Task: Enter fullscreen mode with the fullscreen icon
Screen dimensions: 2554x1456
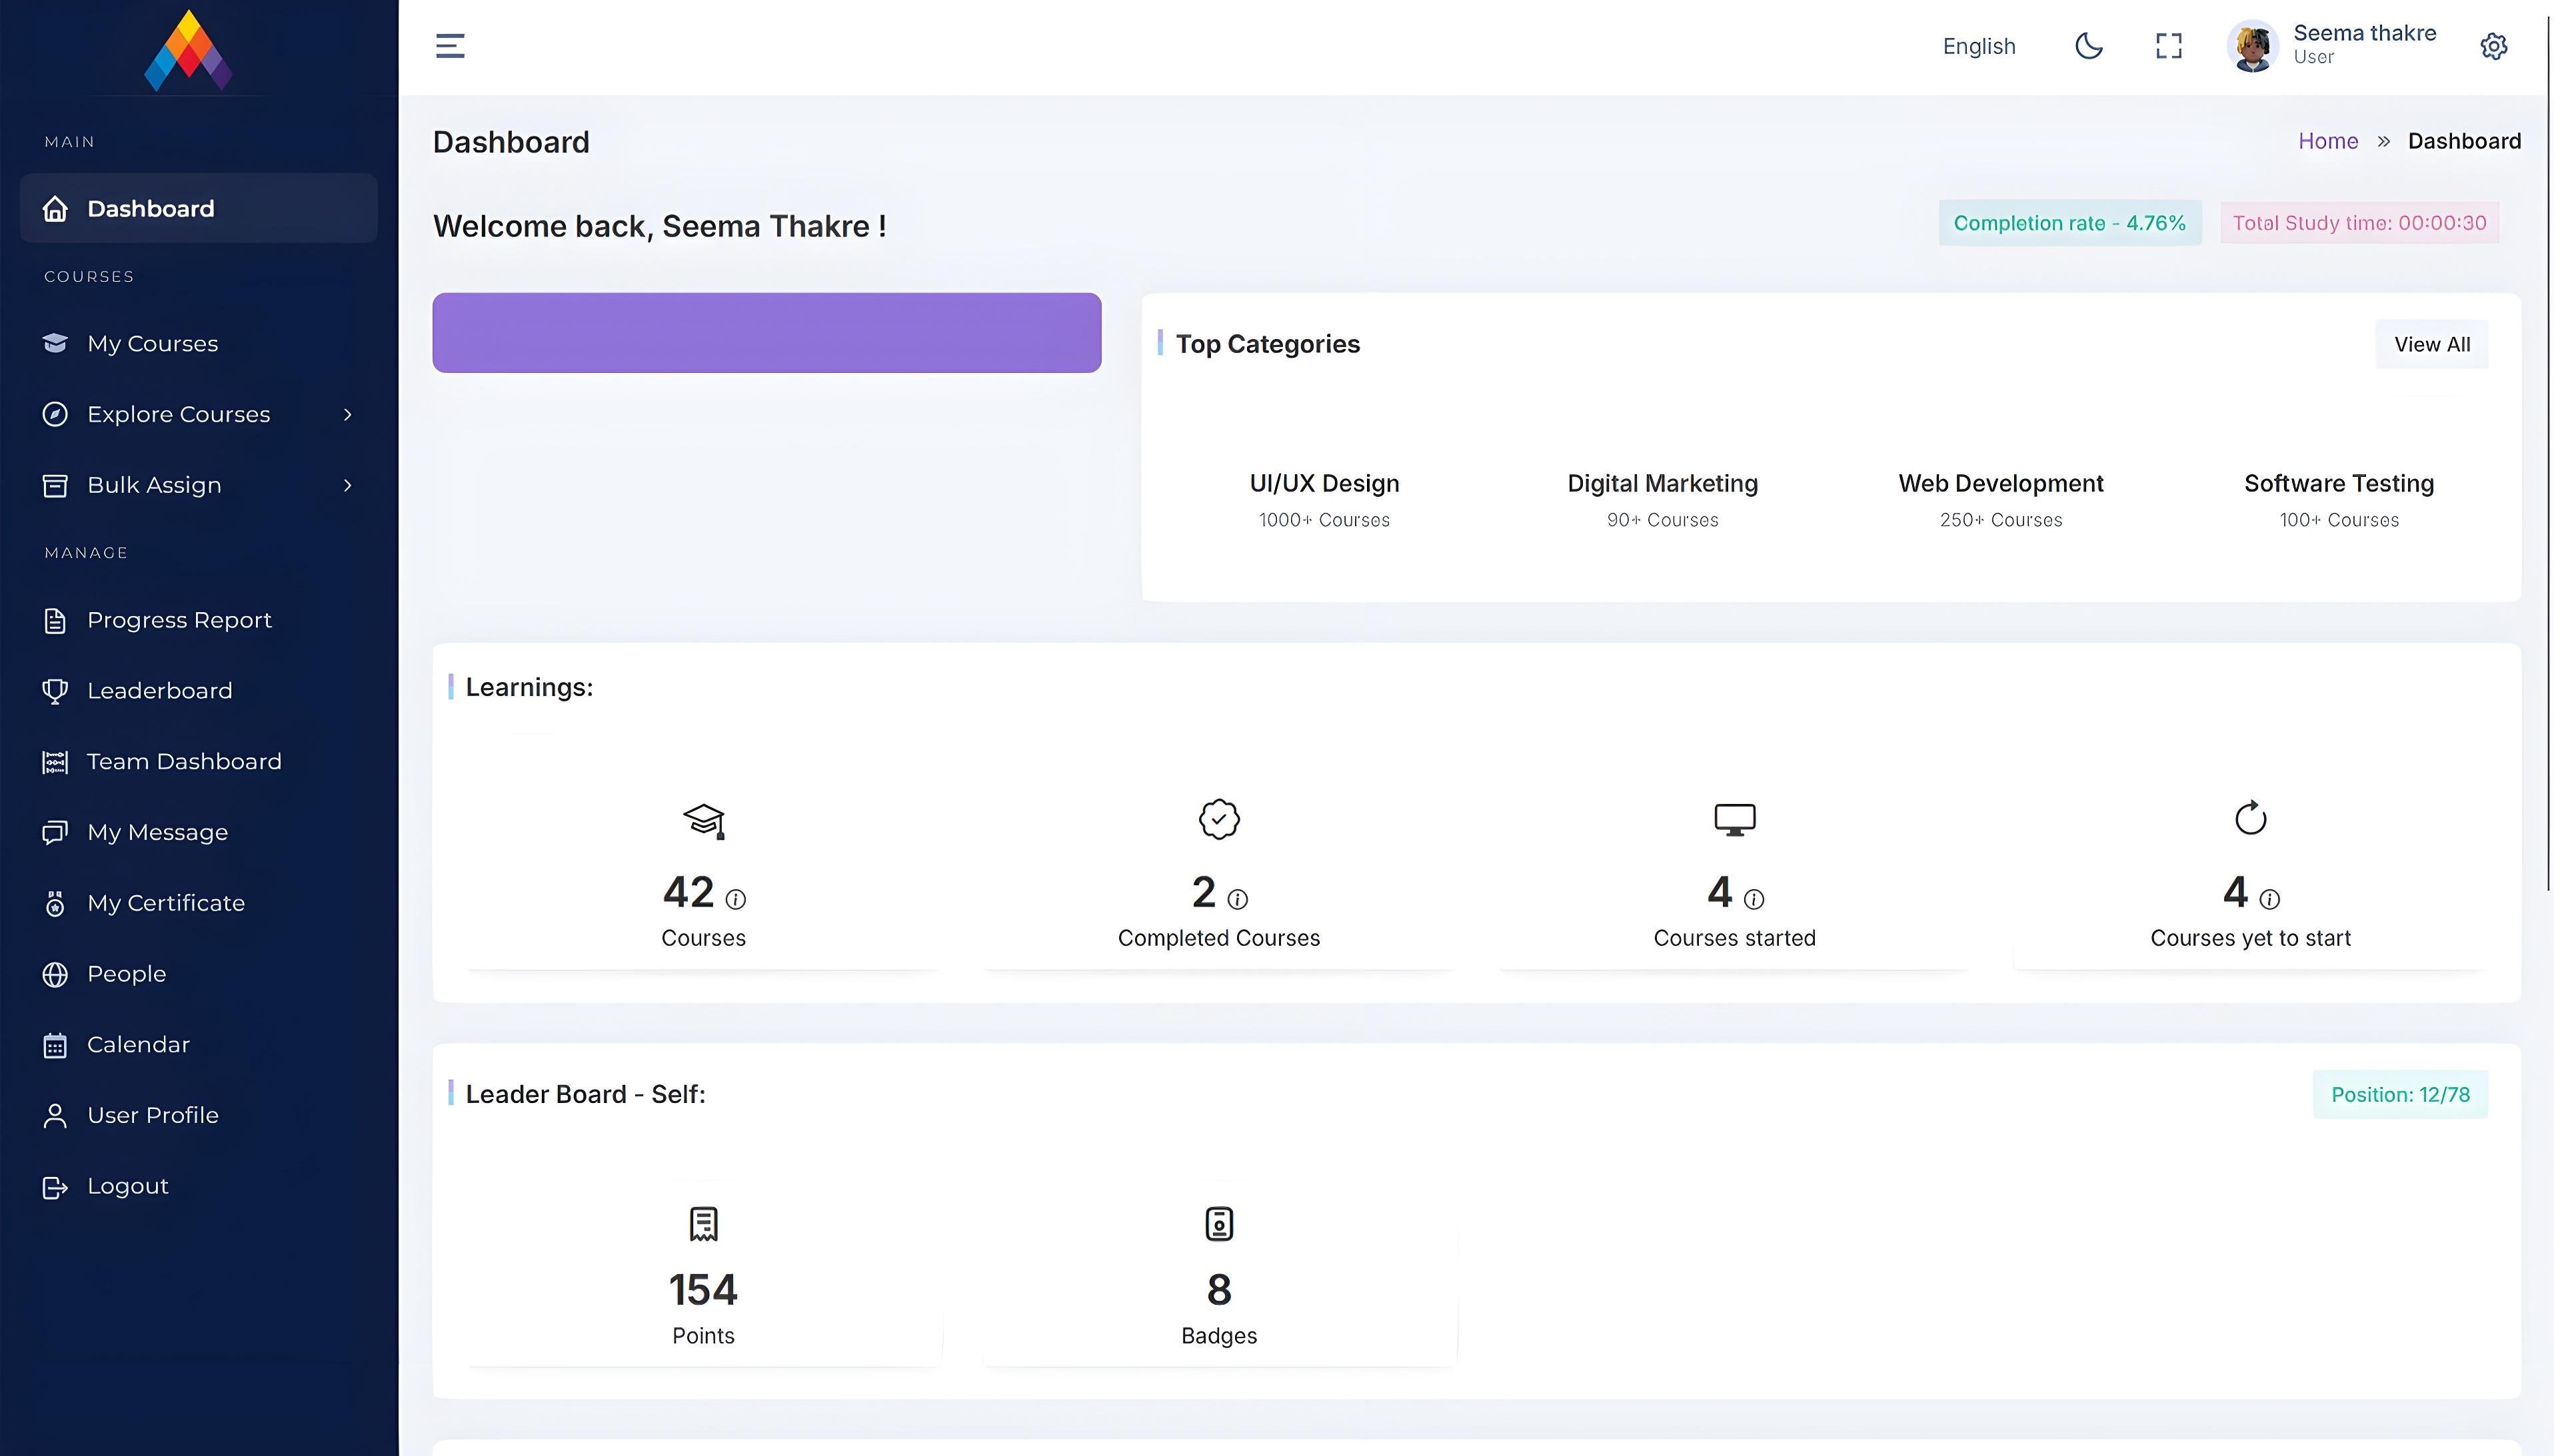Action: click(2168, 46)
